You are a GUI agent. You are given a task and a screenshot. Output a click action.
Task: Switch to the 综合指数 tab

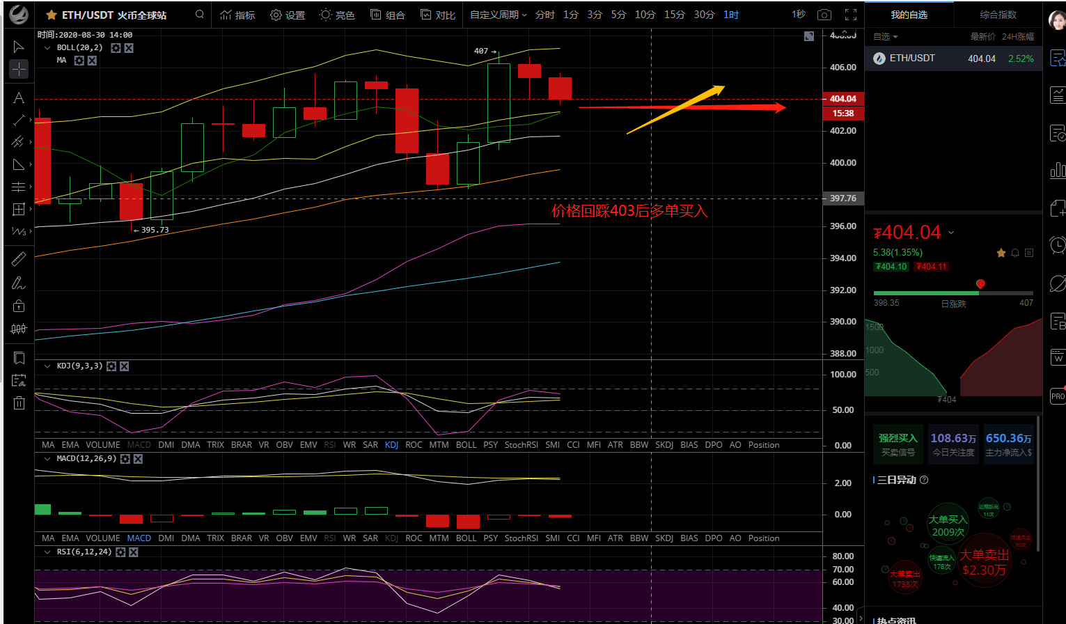(998, 15)
